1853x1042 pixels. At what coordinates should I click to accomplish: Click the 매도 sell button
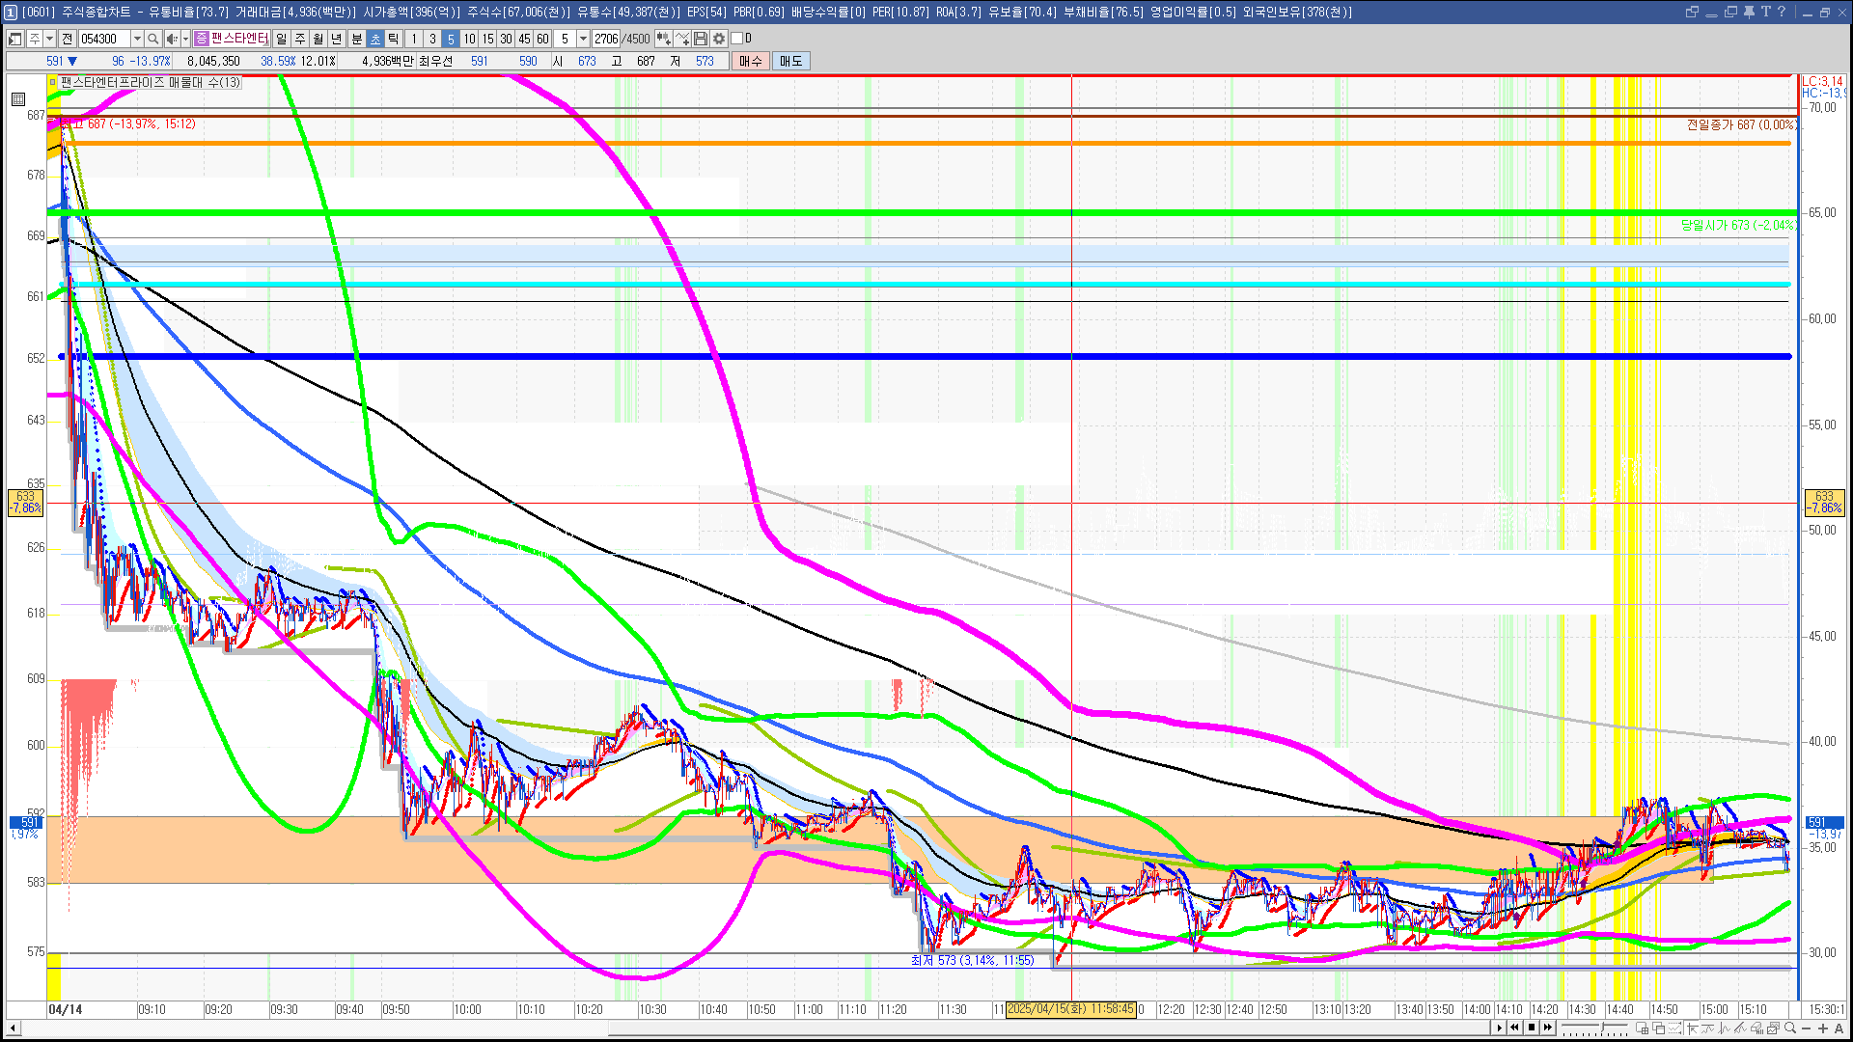click(x=790, y=61)
